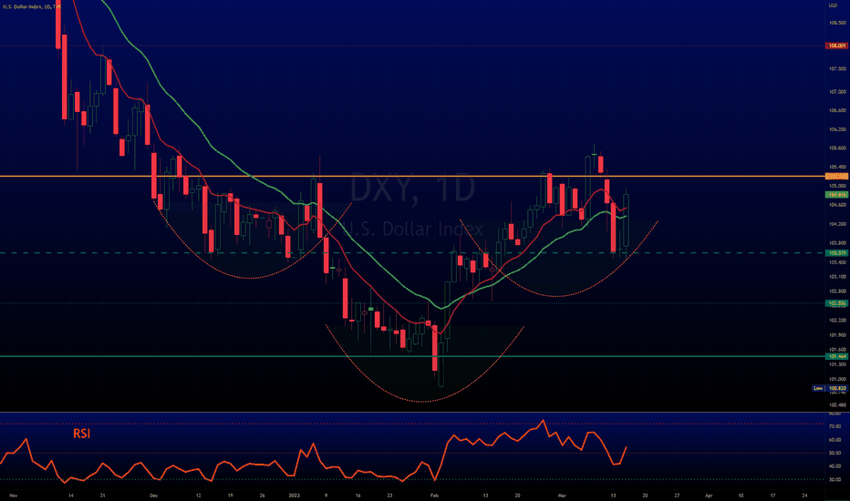Click the RSI 70.00 scale value

pyautogui.click(x=834, y=427)
